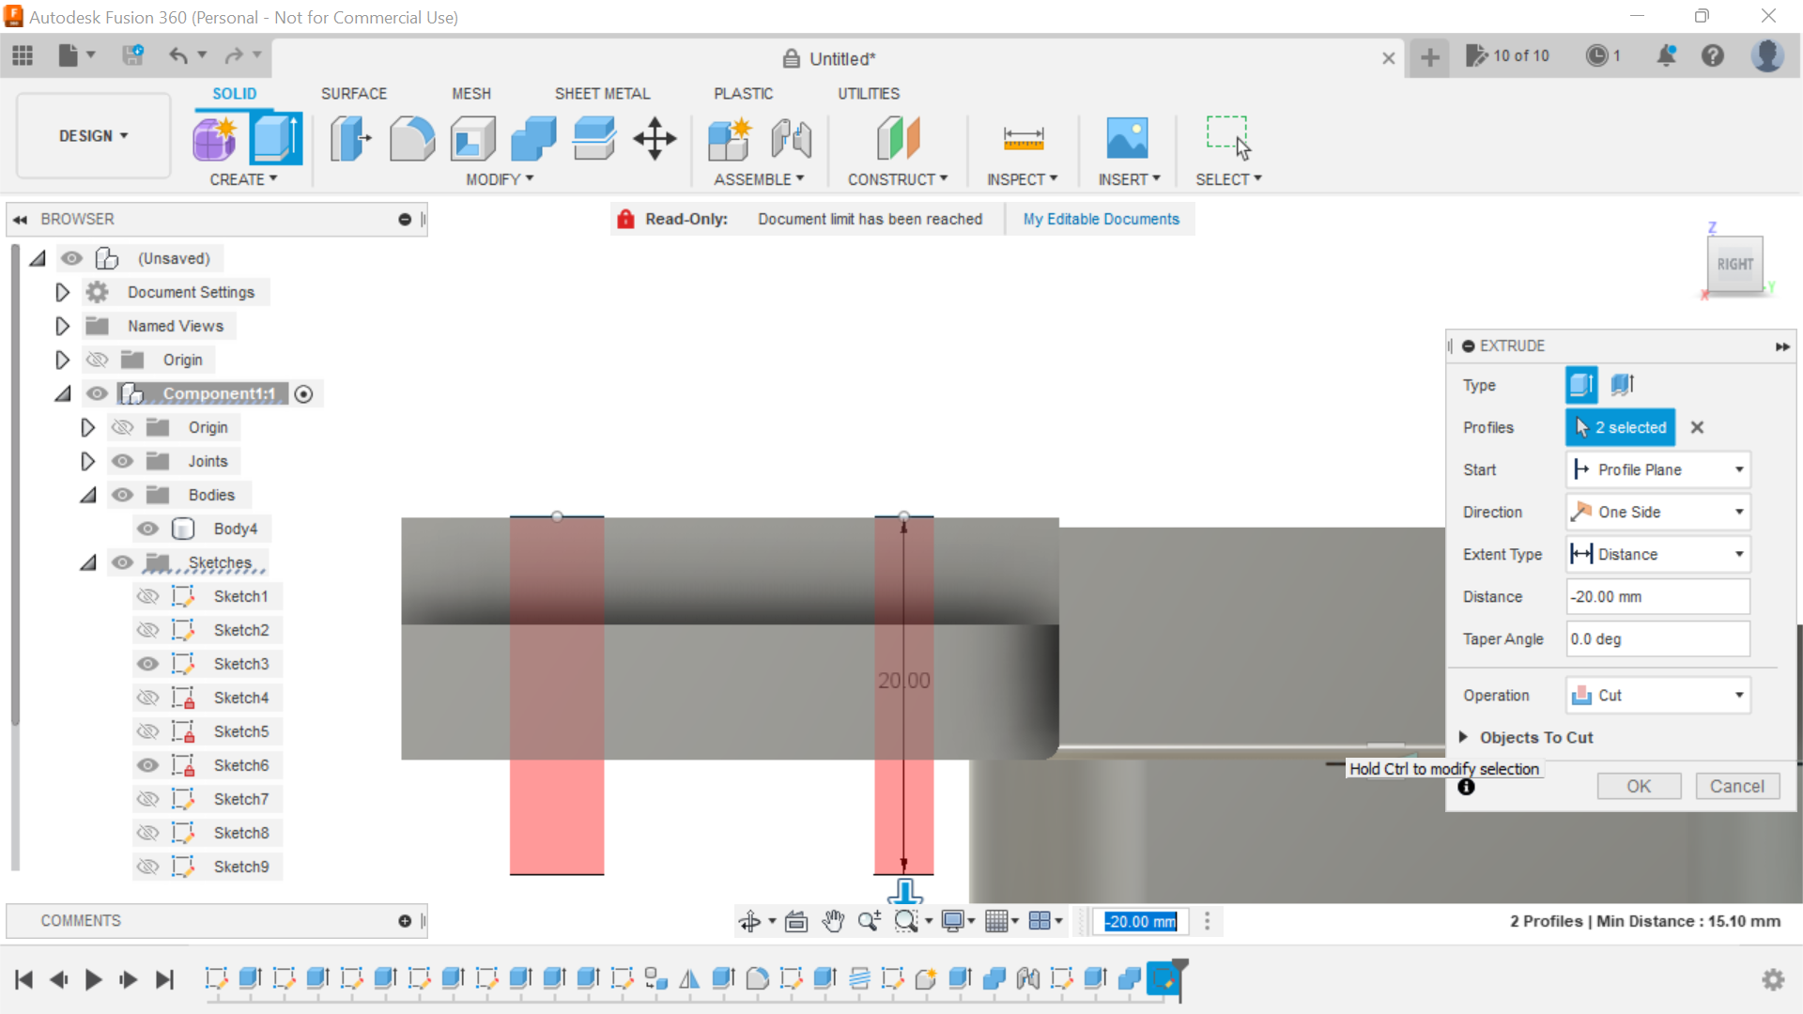The height and width of the screenshot is (1014, 1803).
Task: Open the Extent Type dropdown
Action: pyautogui.click(x=1657, y=554)
